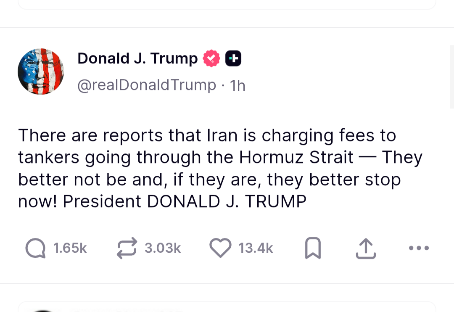Open the @realDonaldTrump handle link
The width and height of the screenshot is (454, 312).
146,85
